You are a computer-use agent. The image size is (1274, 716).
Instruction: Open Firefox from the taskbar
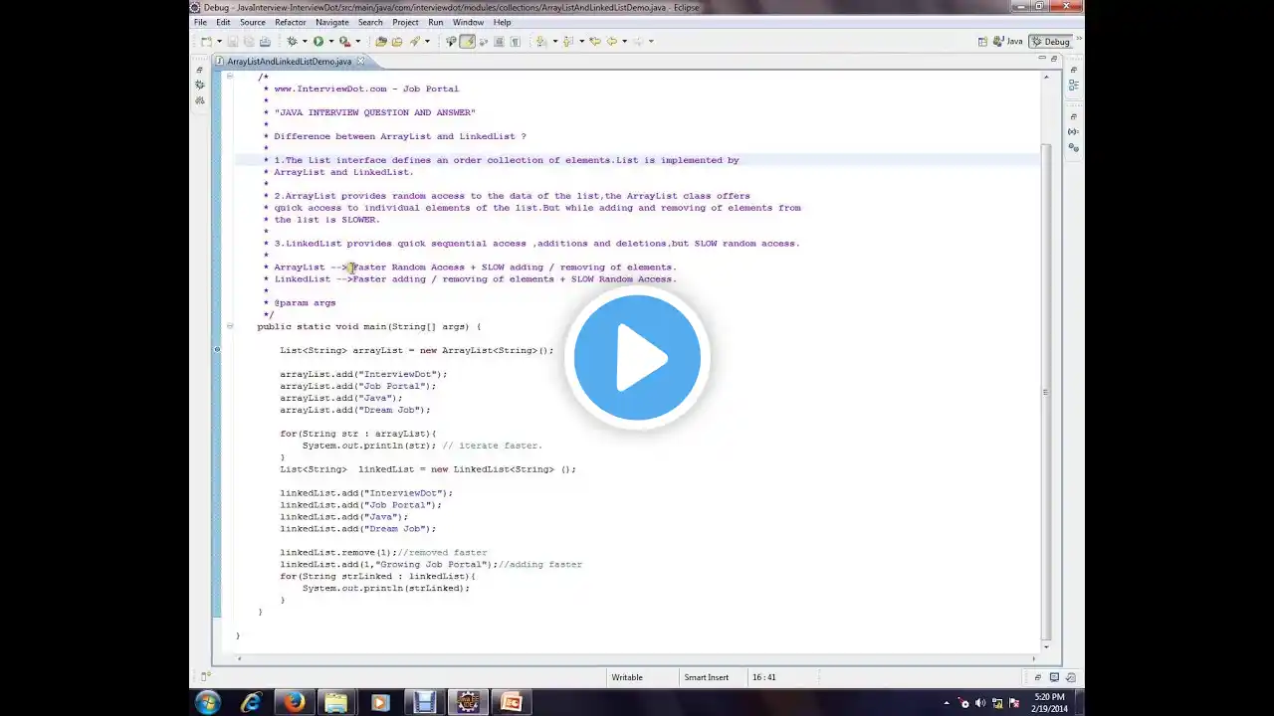294,703
